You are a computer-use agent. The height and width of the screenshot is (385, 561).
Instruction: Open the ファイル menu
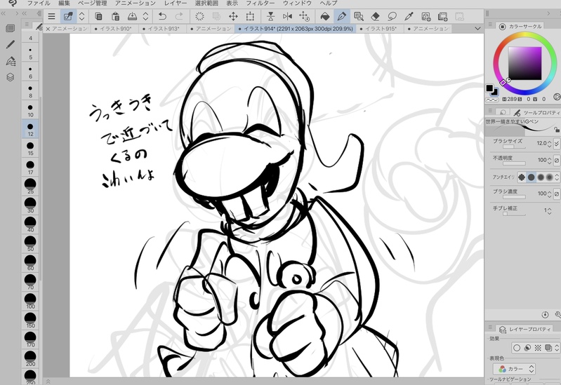(x=39, y=4)
